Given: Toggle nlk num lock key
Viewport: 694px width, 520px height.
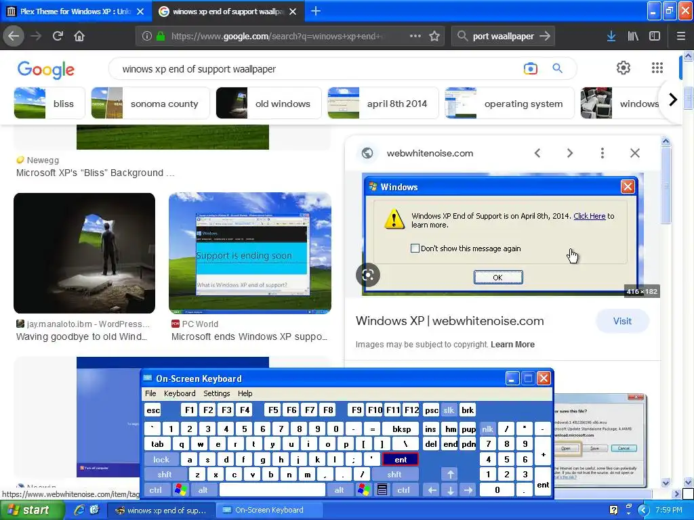Looking at the screenshot, I should pos(488,429).
